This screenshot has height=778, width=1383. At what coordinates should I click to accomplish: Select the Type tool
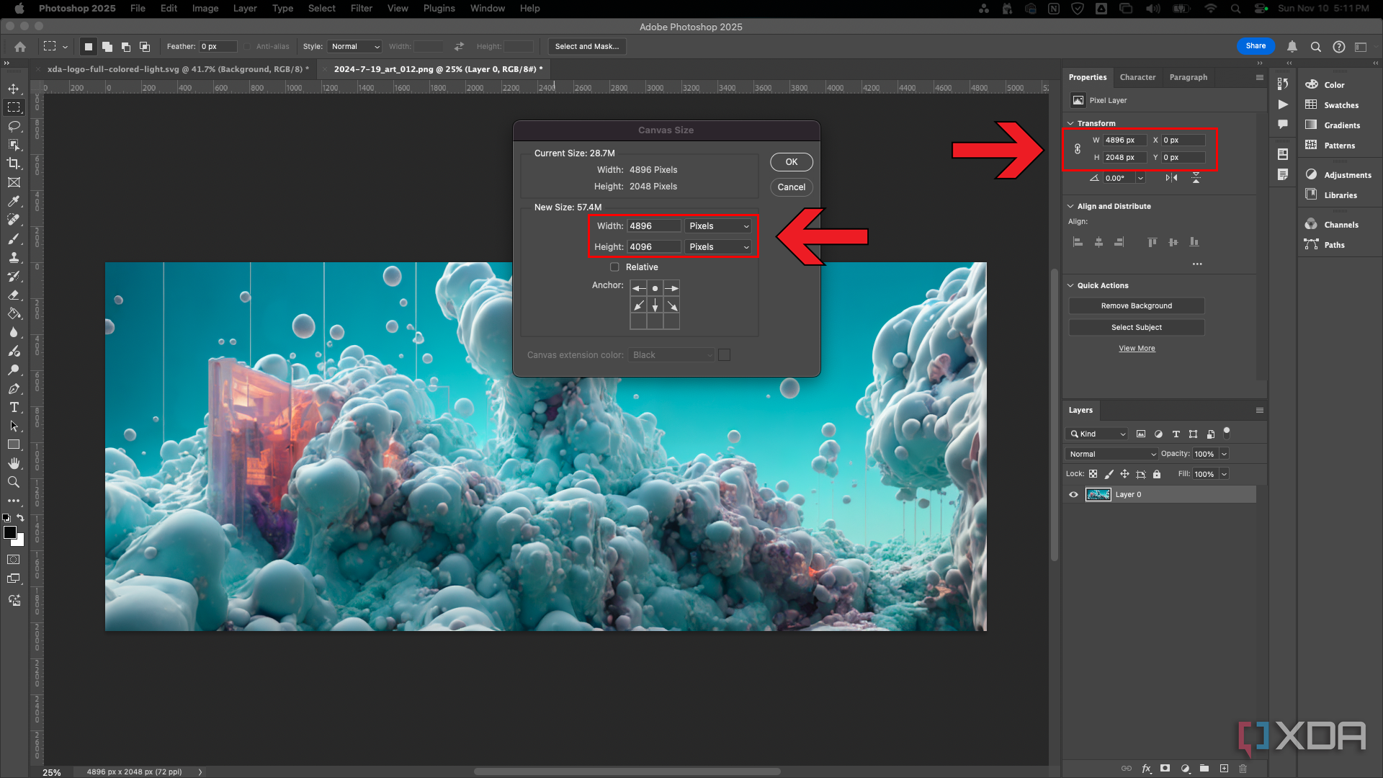[13, 408]
